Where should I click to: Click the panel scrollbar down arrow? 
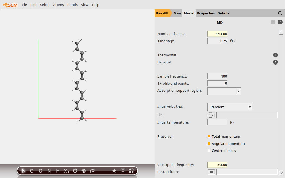[x=281, y=173]
